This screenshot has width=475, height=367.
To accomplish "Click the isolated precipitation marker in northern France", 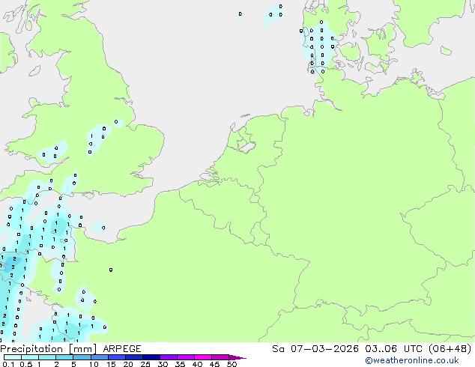I will point(111,270).
